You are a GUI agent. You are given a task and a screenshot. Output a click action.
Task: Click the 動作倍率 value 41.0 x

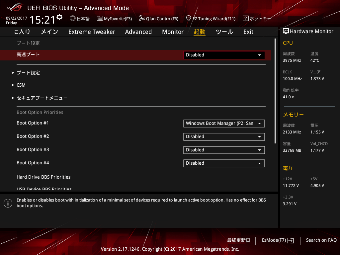289,97
